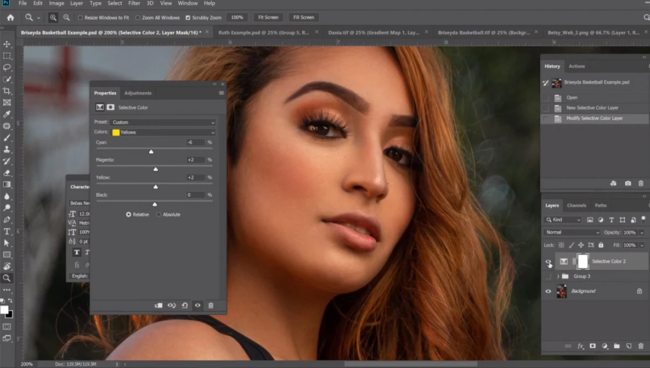The image size is (650, 368).
Task: Click the Fill Screen button
Action: pos(303,18)
